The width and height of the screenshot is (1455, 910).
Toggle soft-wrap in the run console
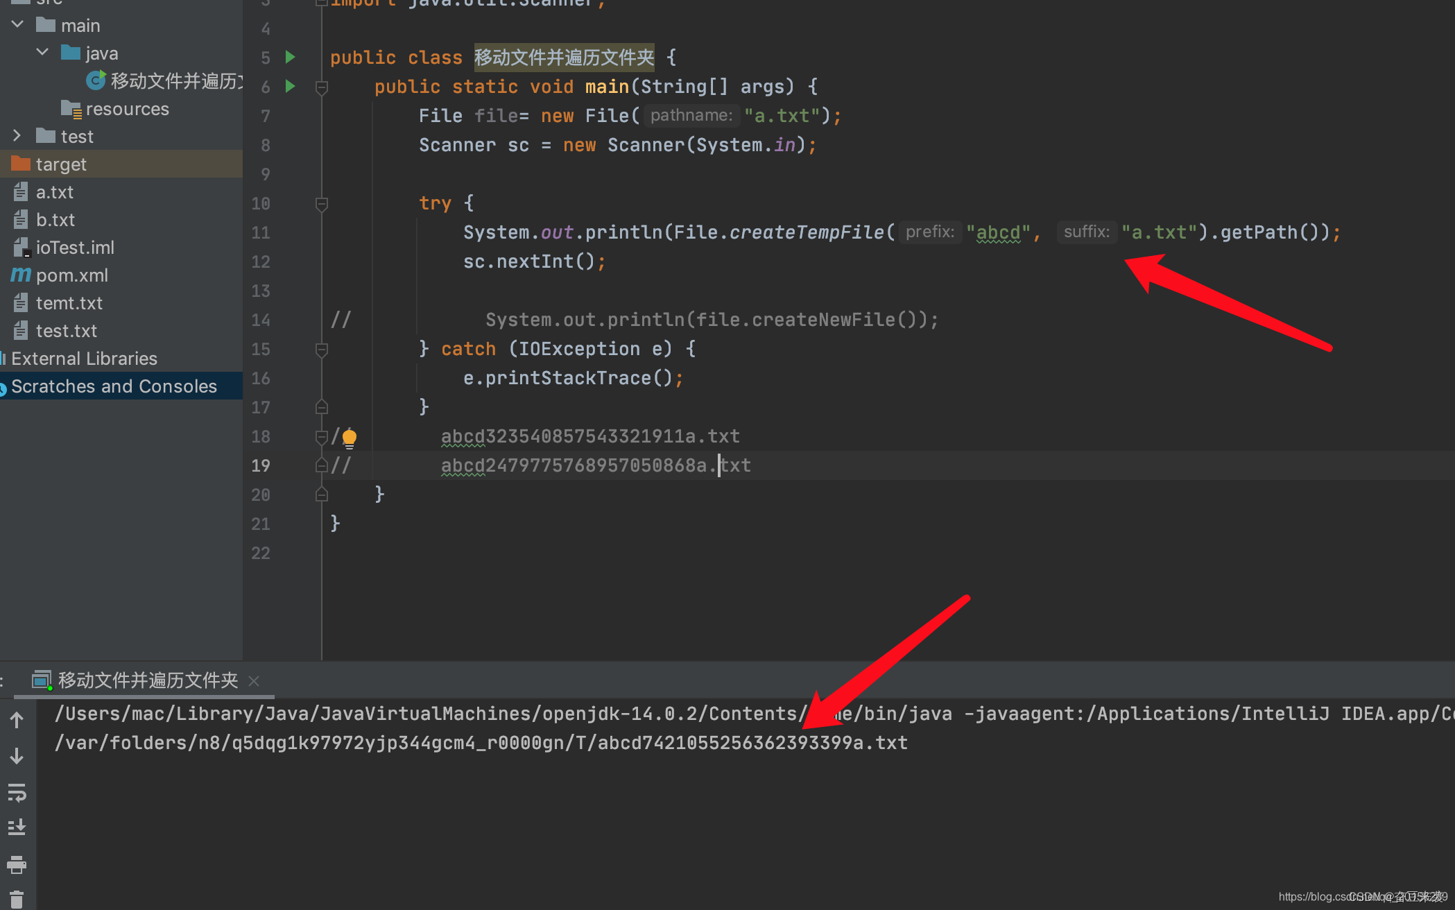point(17,792)
